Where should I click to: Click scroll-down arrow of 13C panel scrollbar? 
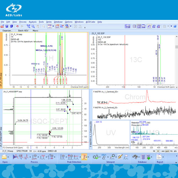[177, 87]
